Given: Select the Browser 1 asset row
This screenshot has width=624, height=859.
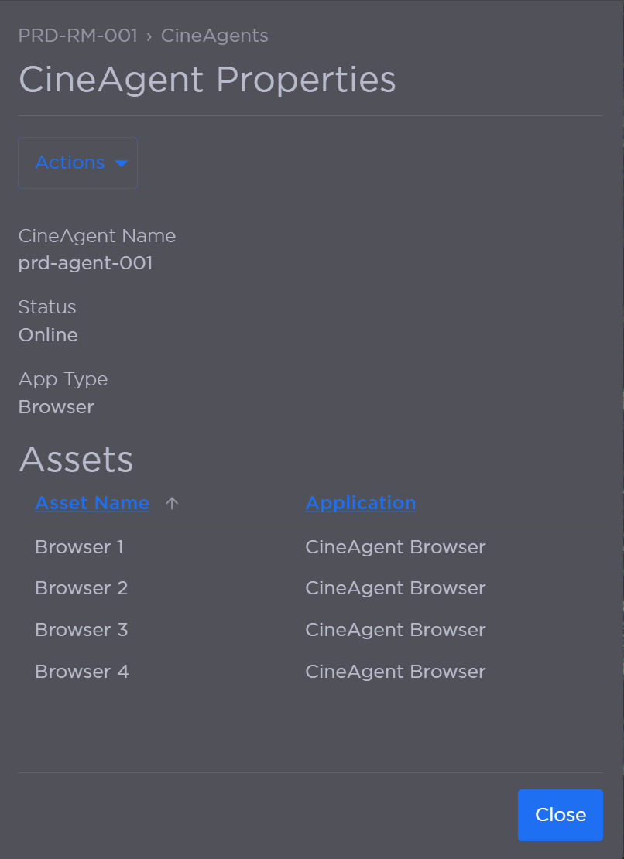Looking at the screenshot, I should tap(79, 547).
